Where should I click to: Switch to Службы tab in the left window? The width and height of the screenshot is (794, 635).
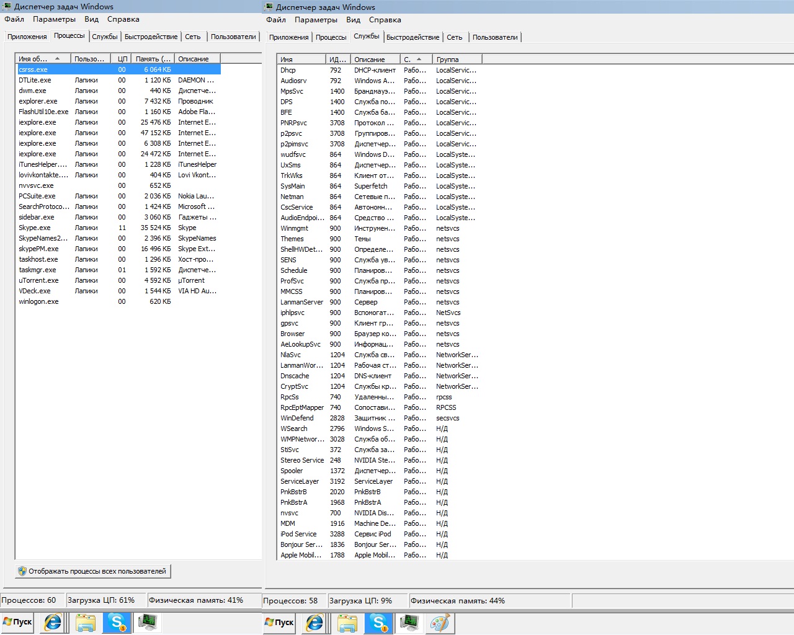[105, 37]
